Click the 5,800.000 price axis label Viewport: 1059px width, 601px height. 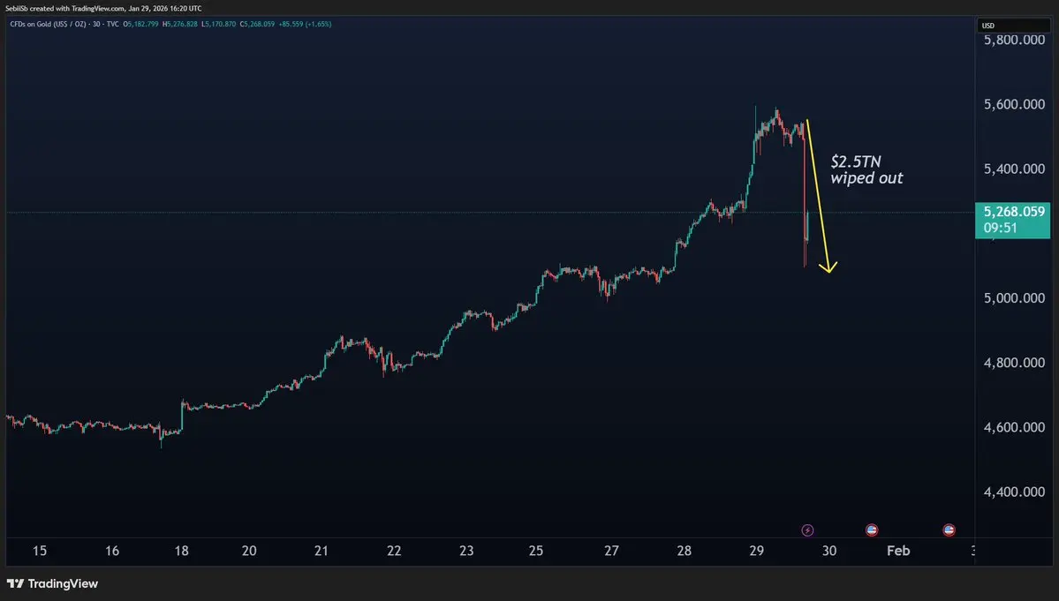pyautogui.click(x=1015, y=40)
